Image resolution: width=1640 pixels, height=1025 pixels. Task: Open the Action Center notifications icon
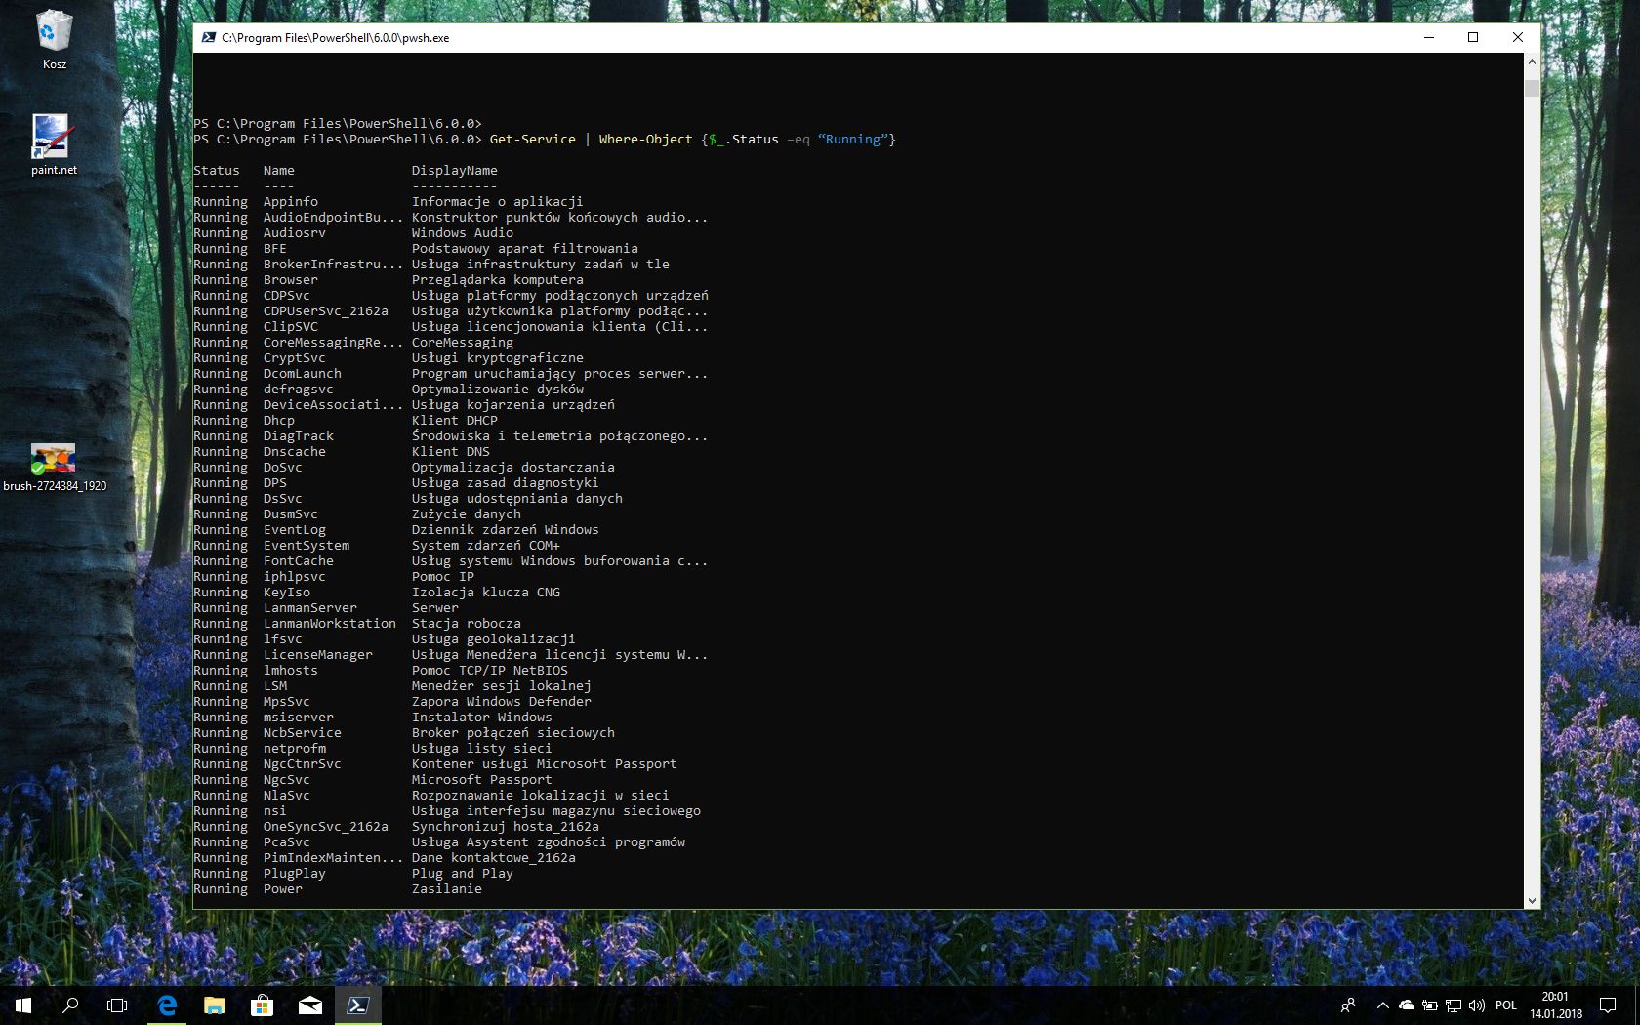tap(1608, 1005)
